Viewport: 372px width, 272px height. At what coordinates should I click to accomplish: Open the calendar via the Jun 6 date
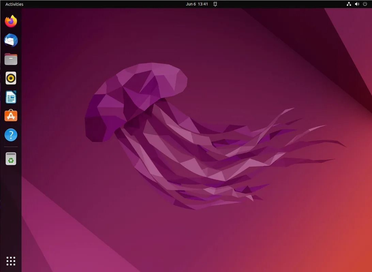click(x=191, y=4)
